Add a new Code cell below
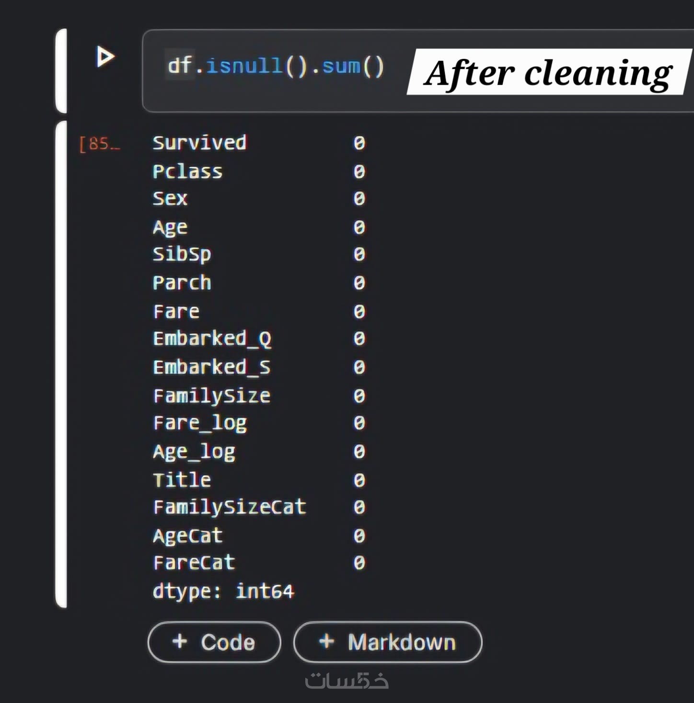Viewport: 694px width, 703px height. tap(214, 642)
